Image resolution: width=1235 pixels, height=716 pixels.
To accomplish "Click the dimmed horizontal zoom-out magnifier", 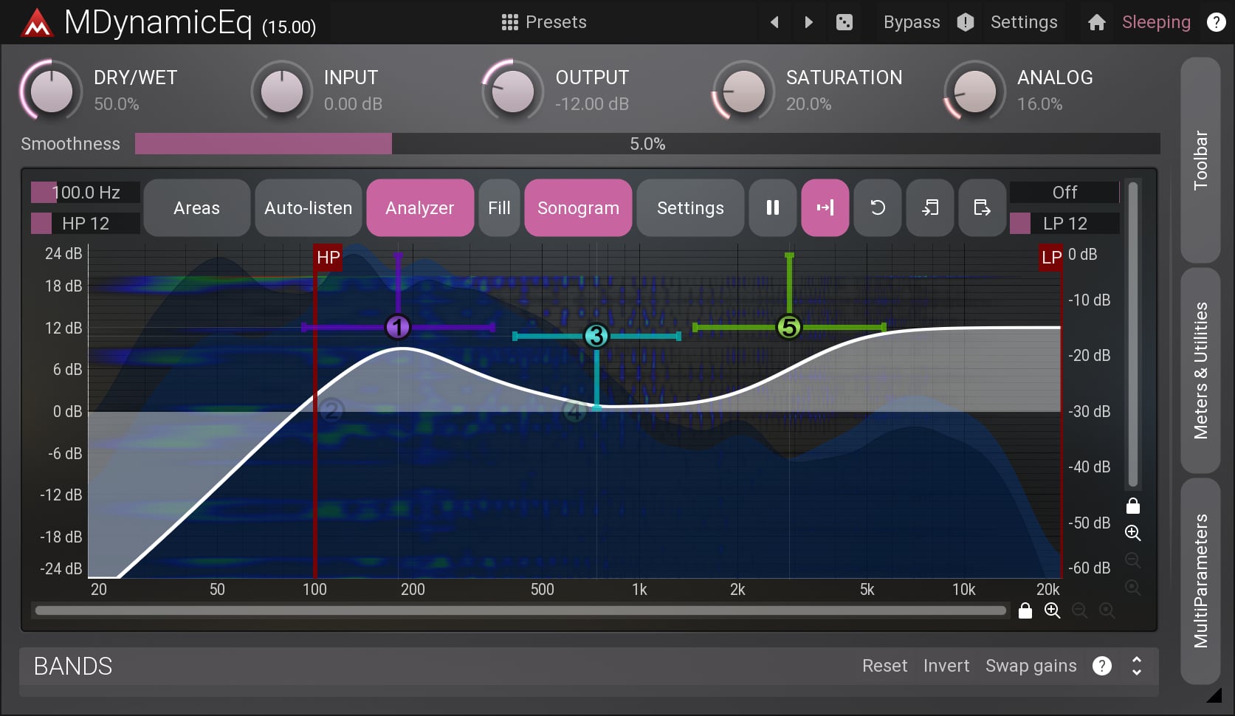I will 1080,610.
